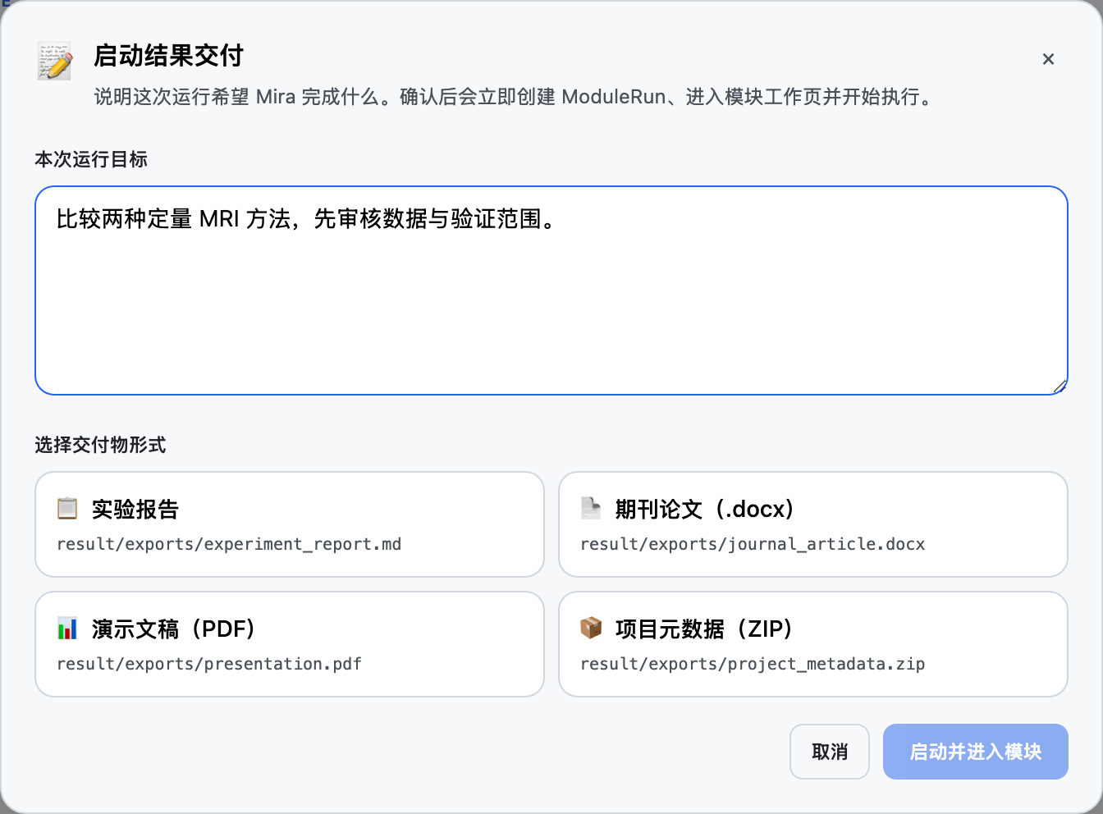Click the 本次运行目标 label

pyautogui.click(x=91, y=159)
